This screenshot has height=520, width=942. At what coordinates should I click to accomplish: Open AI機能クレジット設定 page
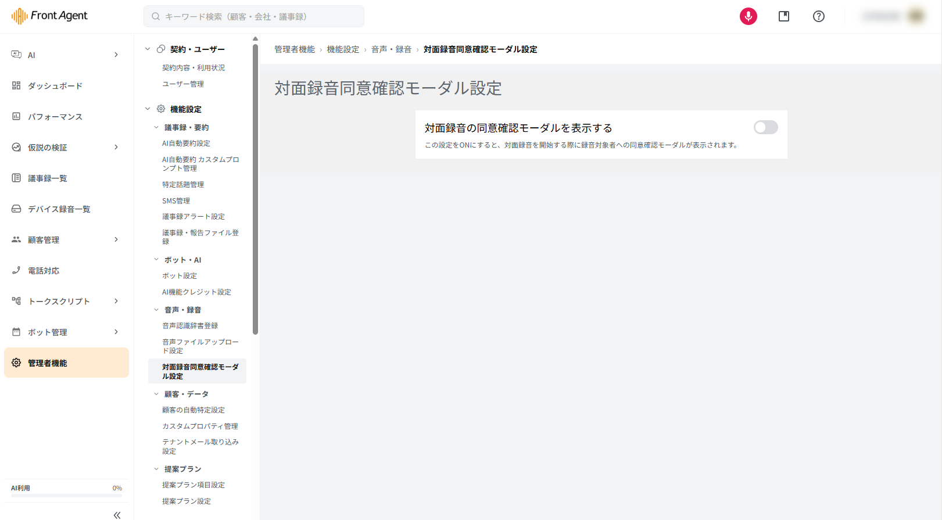coord(196,292)
